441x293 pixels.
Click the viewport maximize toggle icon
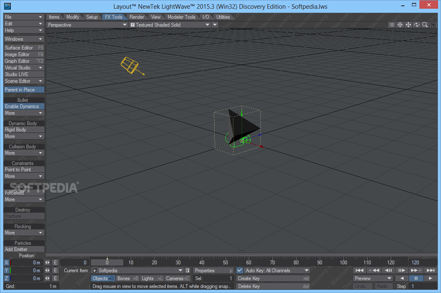tap(433, 25)
